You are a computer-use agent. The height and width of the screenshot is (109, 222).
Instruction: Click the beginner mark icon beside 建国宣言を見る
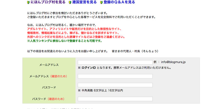(70, 2)
